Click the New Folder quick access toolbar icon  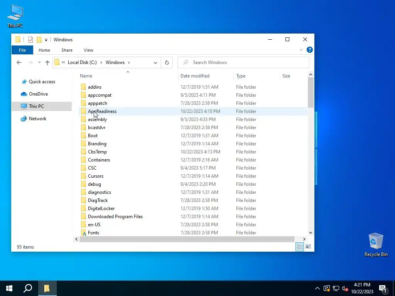pos(39,40)
